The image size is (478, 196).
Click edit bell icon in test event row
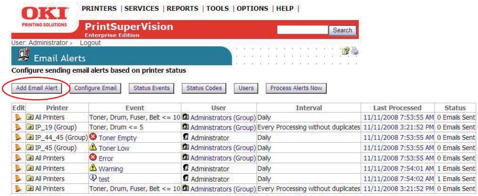click(18, 179)
